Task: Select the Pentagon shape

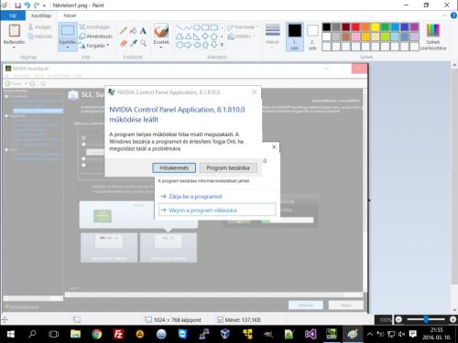Action: (x=214, y=37)
